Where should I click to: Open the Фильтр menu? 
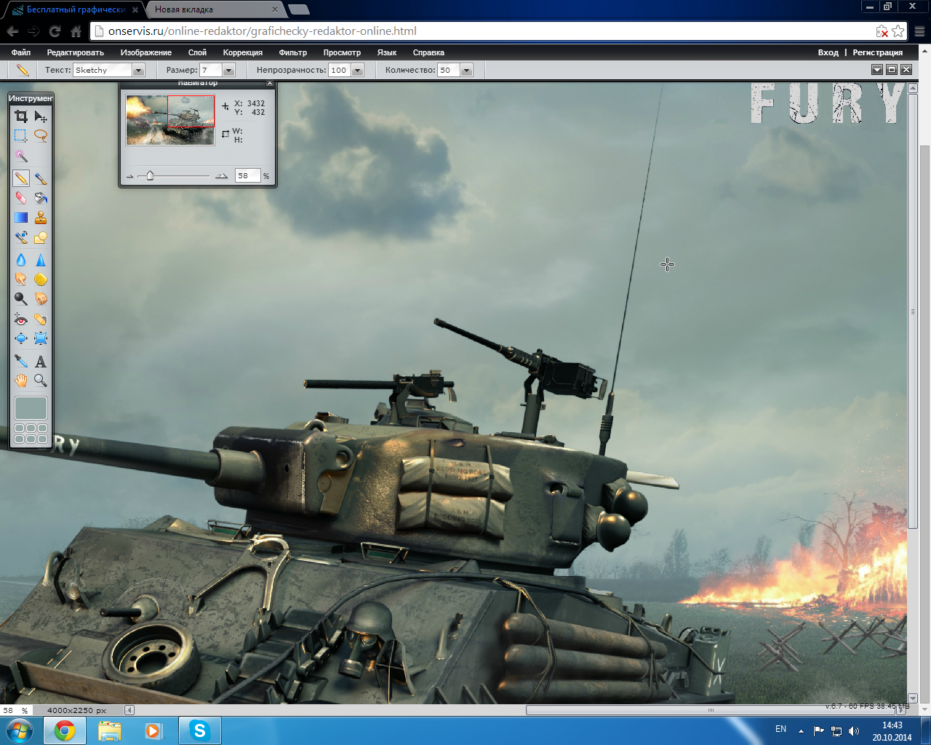293,52
